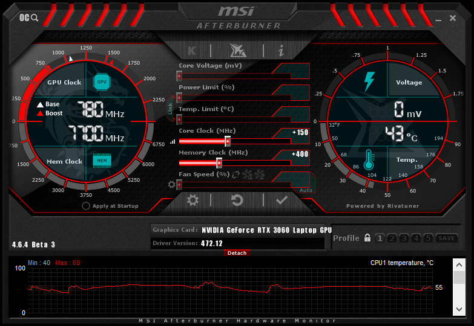Reset all settings to defaults

coord(237,200)
